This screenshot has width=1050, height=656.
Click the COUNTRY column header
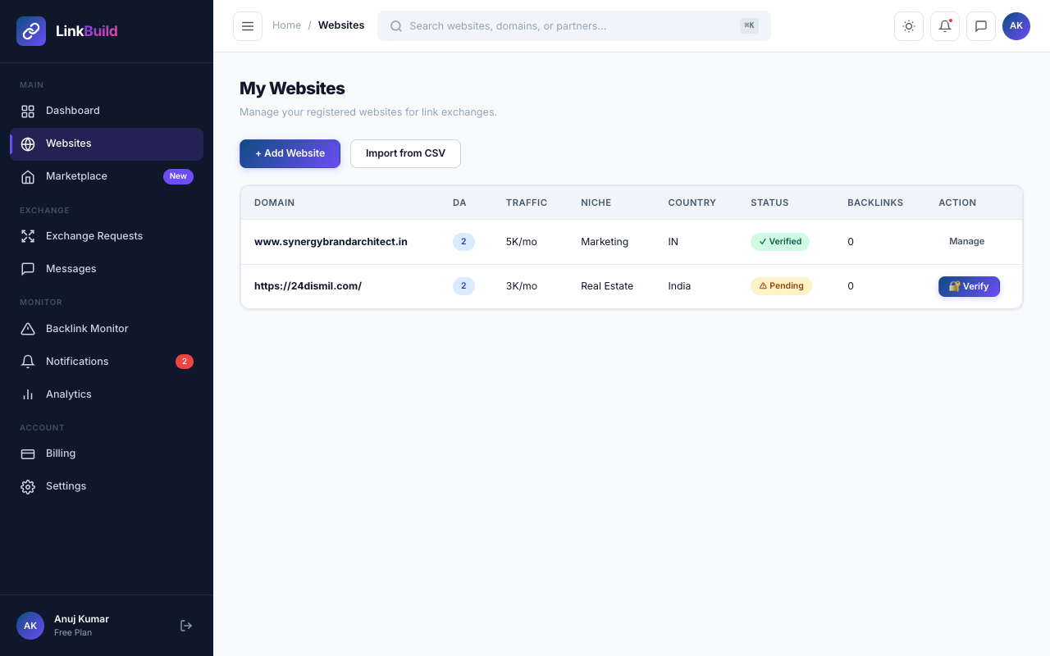coord(692,203)
